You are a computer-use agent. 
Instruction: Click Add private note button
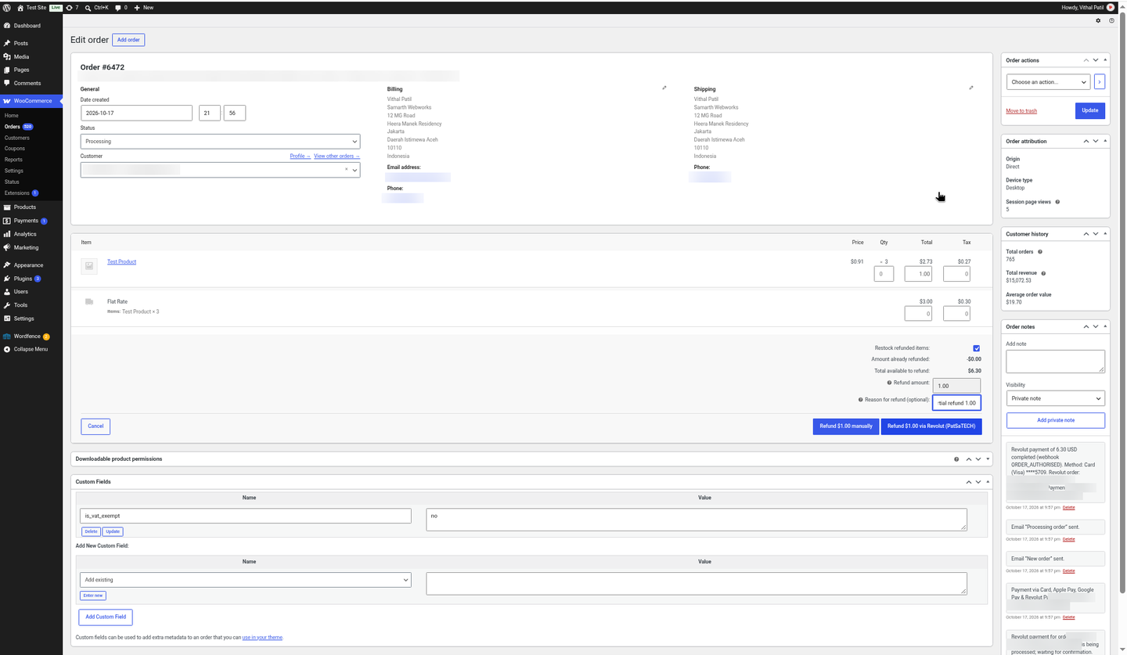pyautogui.click(x=1055, y=420)
